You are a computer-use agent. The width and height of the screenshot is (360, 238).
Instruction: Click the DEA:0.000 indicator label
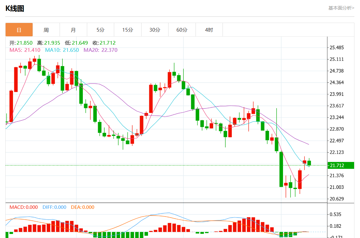[x=83, y=207]
